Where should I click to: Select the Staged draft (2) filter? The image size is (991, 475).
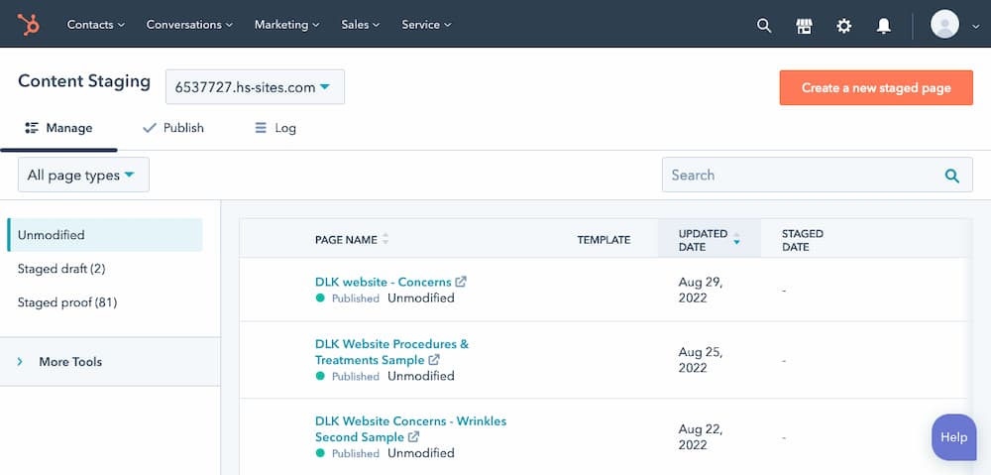click(x=61, y=269)
